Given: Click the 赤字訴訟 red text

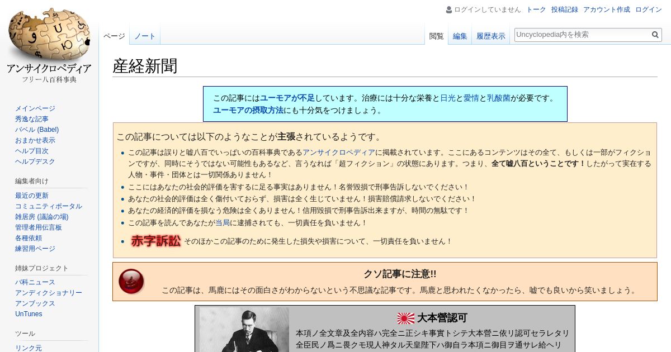Looking at the screenshot, I should tap(156, 241).
